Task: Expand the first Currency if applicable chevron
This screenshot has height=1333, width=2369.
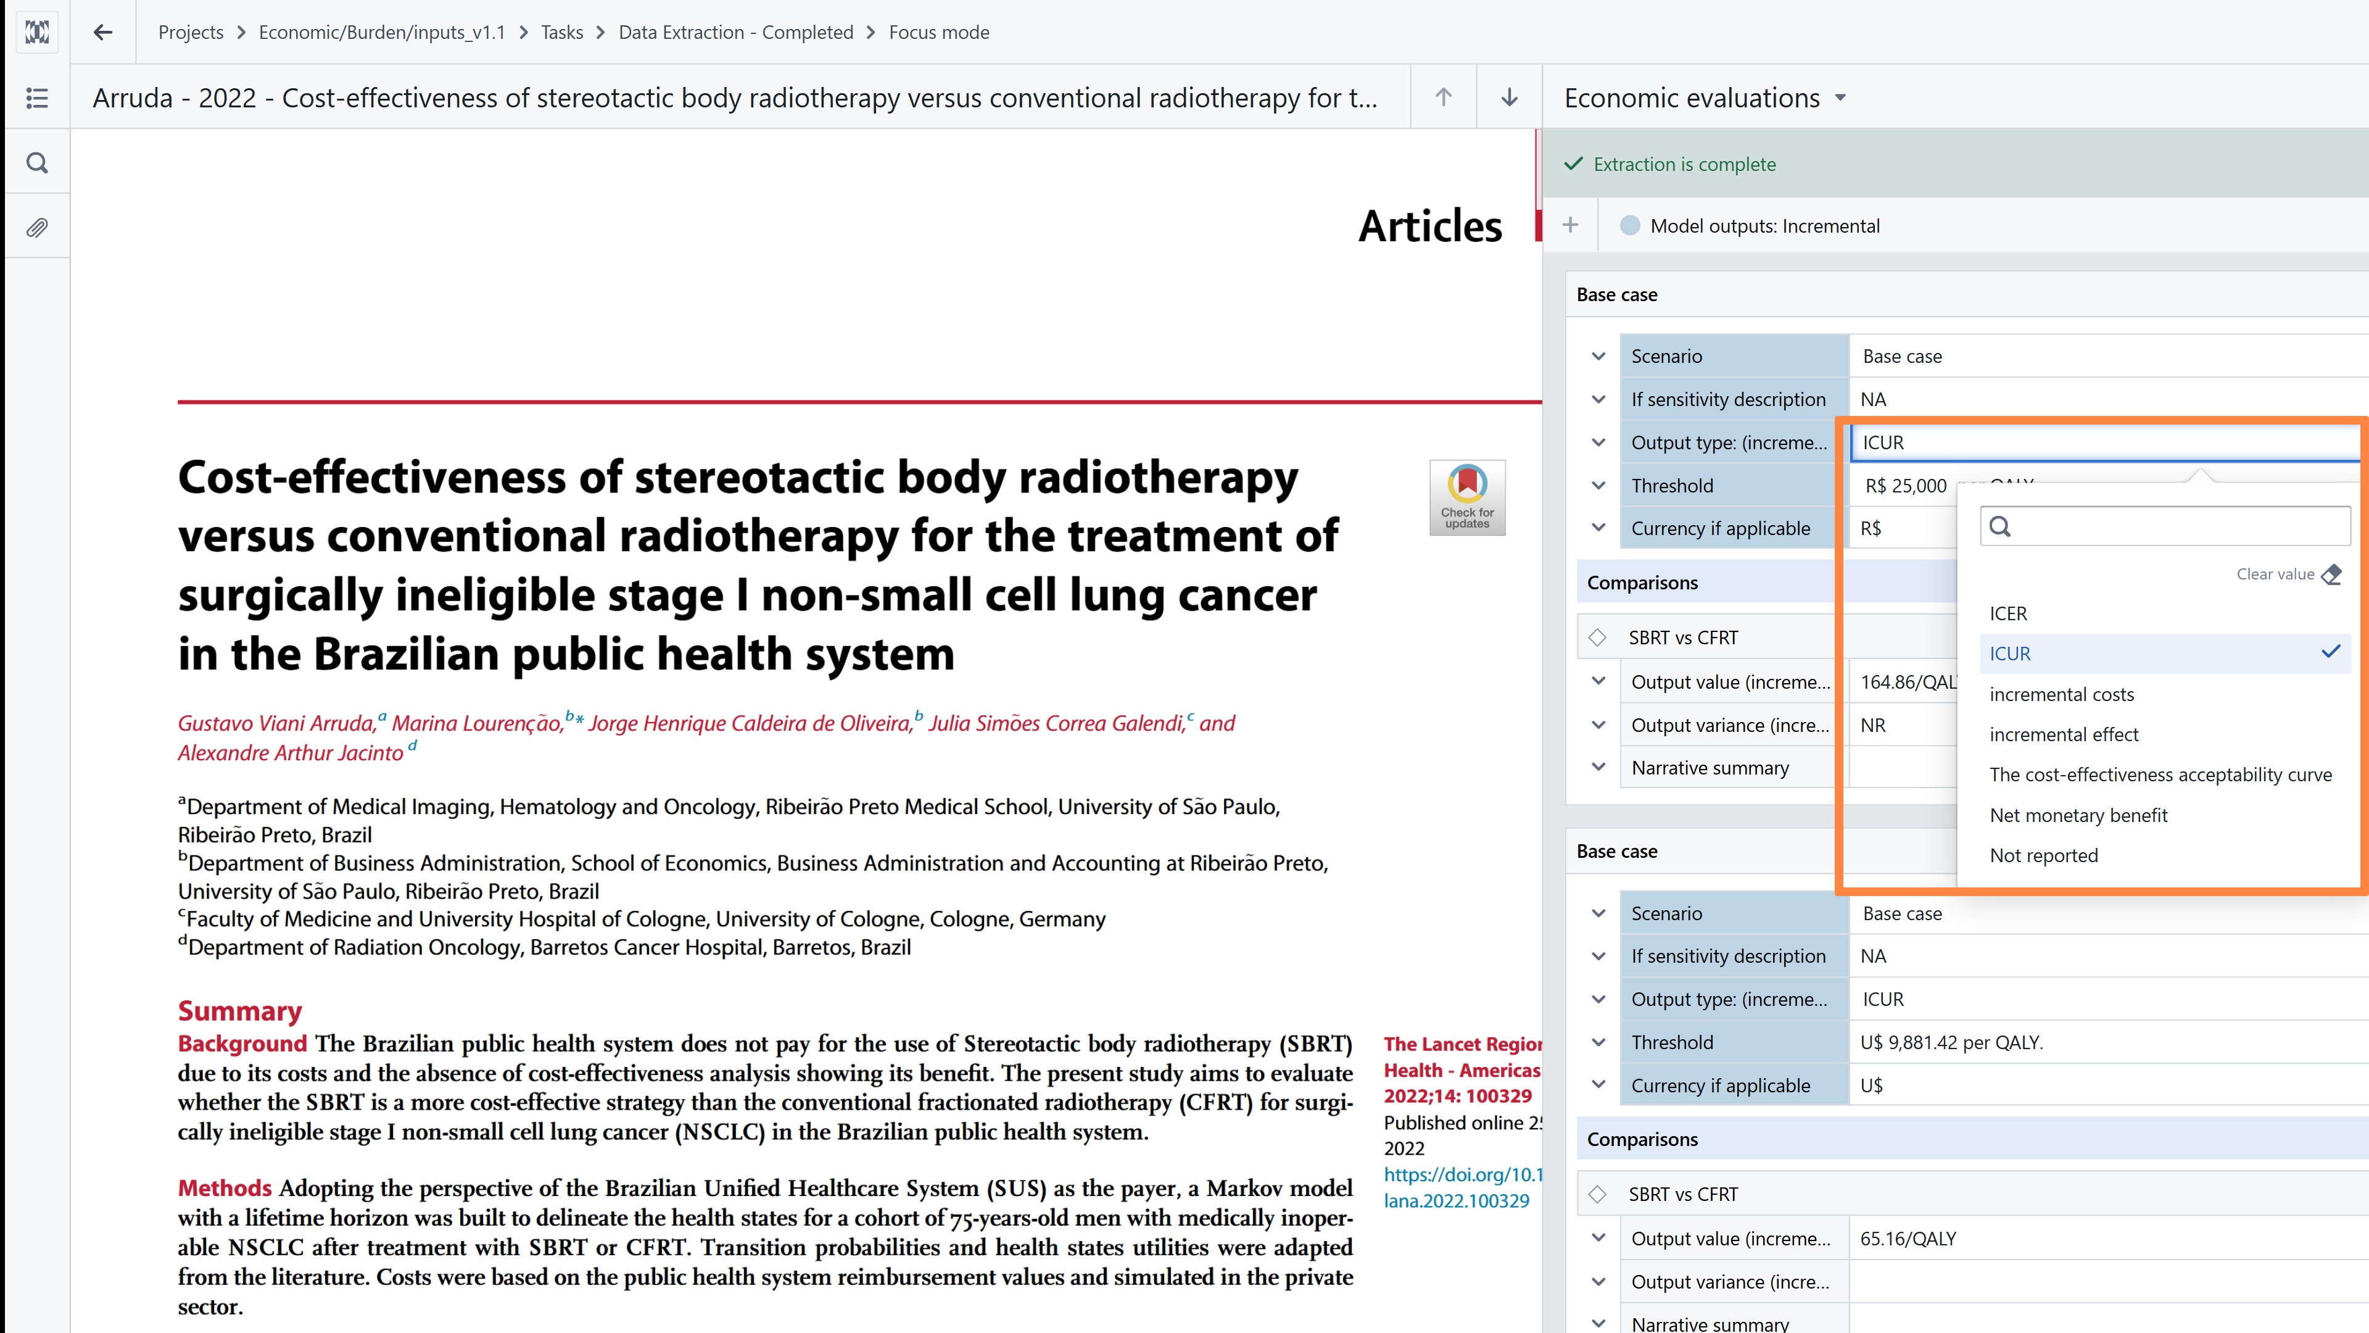Action: coord(1598,528)
